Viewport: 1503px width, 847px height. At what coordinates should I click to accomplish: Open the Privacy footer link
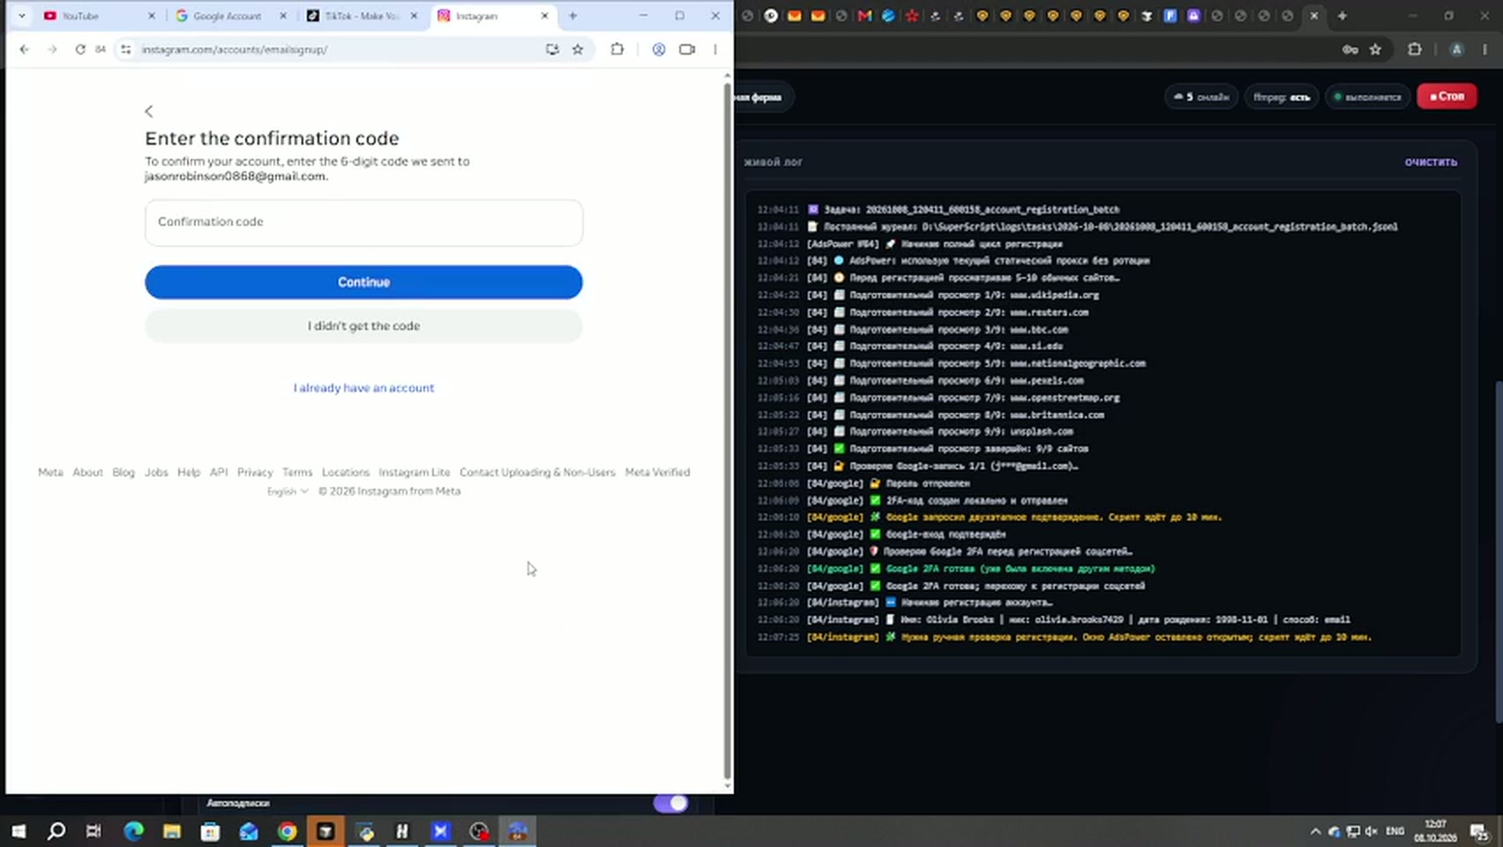tap(255, 473)
